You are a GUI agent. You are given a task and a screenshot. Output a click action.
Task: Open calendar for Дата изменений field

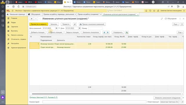pyautogui.click(x=56, y=28)
